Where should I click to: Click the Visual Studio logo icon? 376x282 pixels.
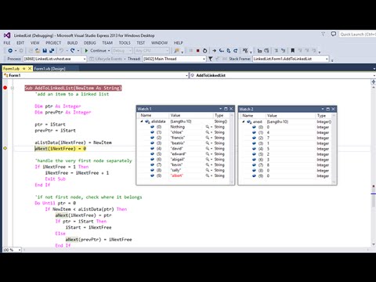pos(7,35)
